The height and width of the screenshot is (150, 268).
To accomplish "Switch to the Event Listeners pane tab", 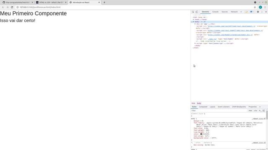I will point(224,107).
